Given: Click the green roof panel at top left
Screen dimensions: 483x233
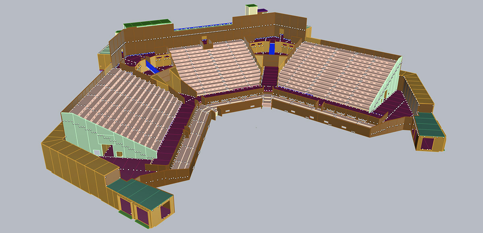Looking at the screenshot, I should coord(147,23).
